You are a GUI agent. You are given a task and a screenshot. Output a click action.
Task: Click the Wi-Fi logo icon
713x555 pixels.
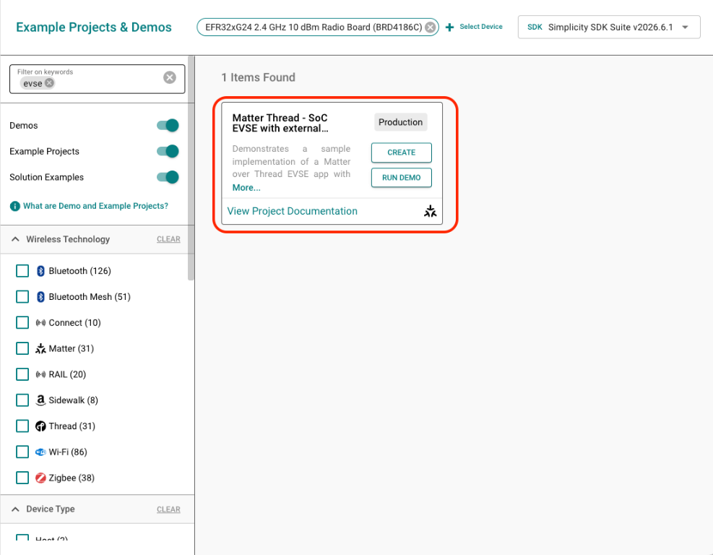40,452
